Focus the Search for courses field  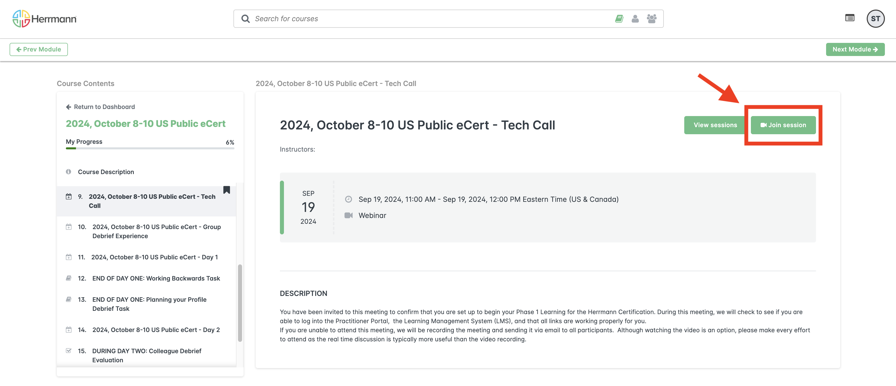coord(431,19)
